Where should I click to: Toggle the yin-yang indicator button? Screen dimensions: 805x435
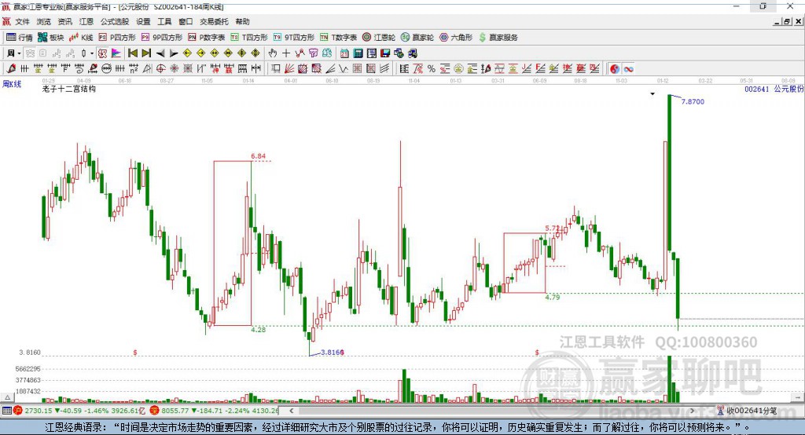pos(615,69)
